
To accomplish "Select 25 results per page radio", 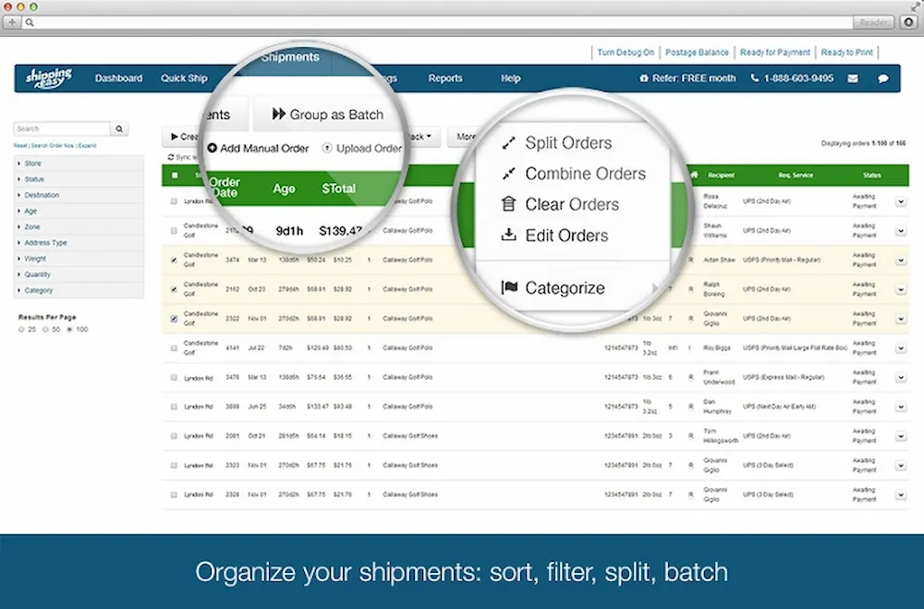I will coord(21,330).
